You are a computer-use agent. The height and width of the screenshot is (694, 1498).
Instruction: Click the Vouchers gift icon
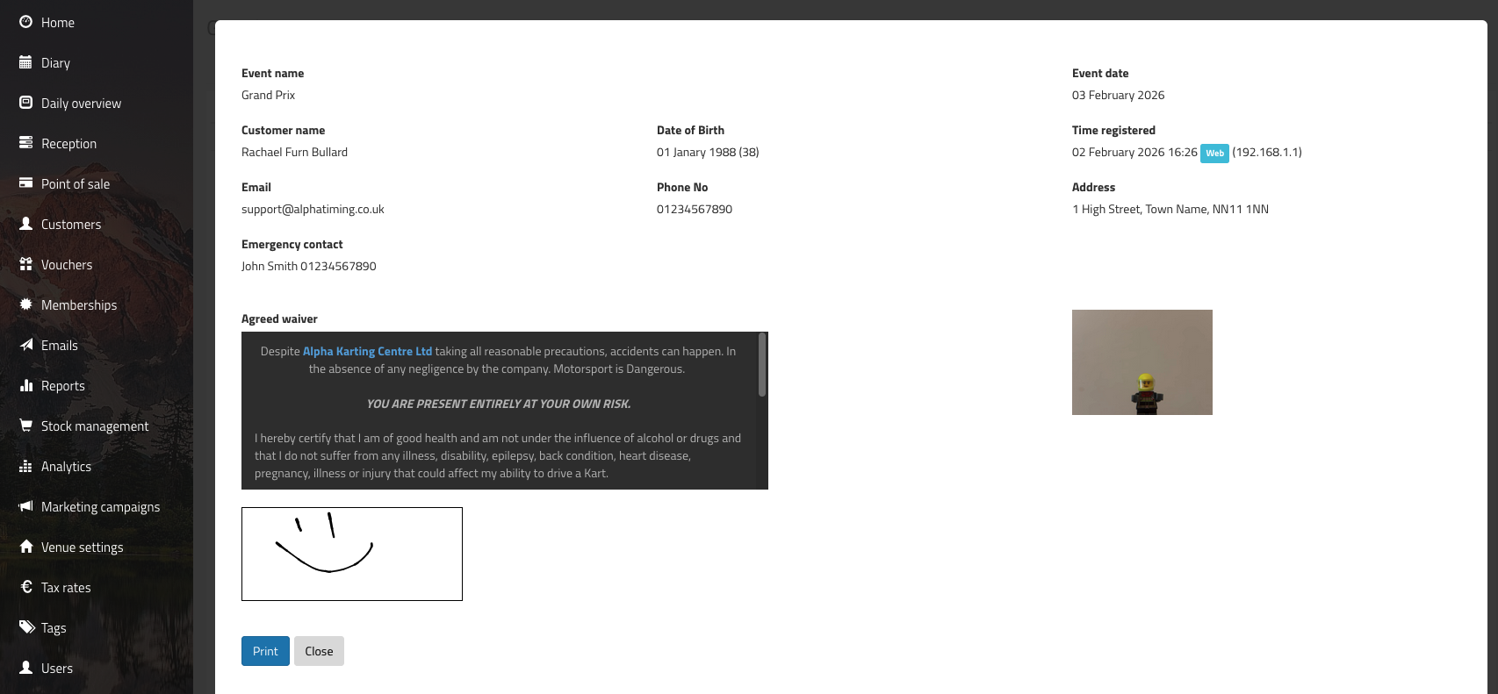(x=26, y=264)
